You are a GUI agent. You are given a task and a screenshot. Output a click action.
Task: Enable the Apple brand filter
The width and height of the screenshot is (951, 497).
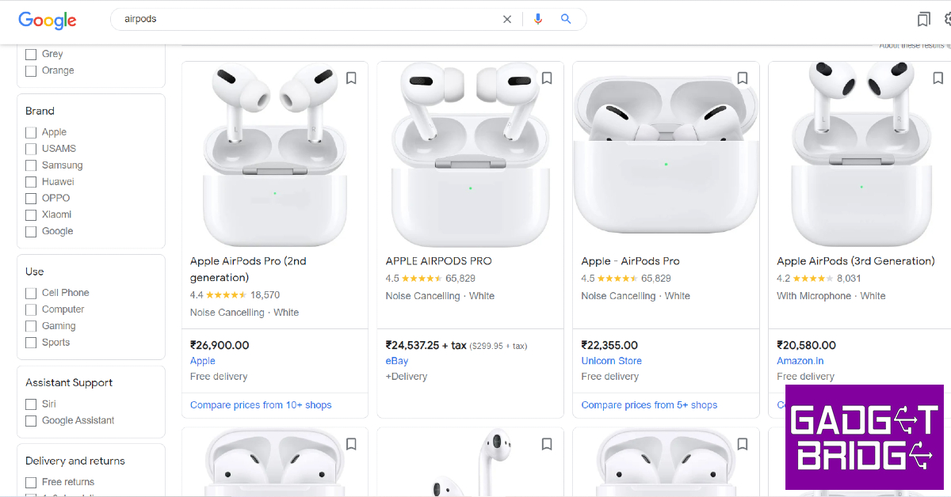point(31,132)
